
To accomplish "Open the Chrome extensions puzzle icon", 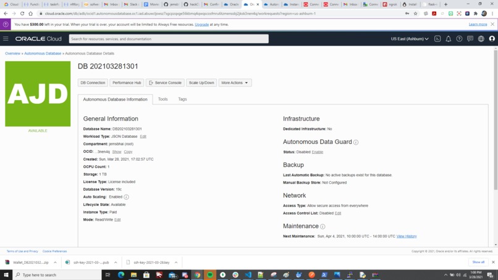I will point(476,14).
